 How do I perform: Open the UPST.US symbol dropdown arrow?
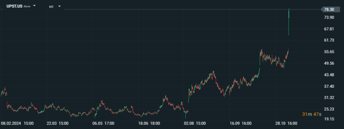coord(34,6)
